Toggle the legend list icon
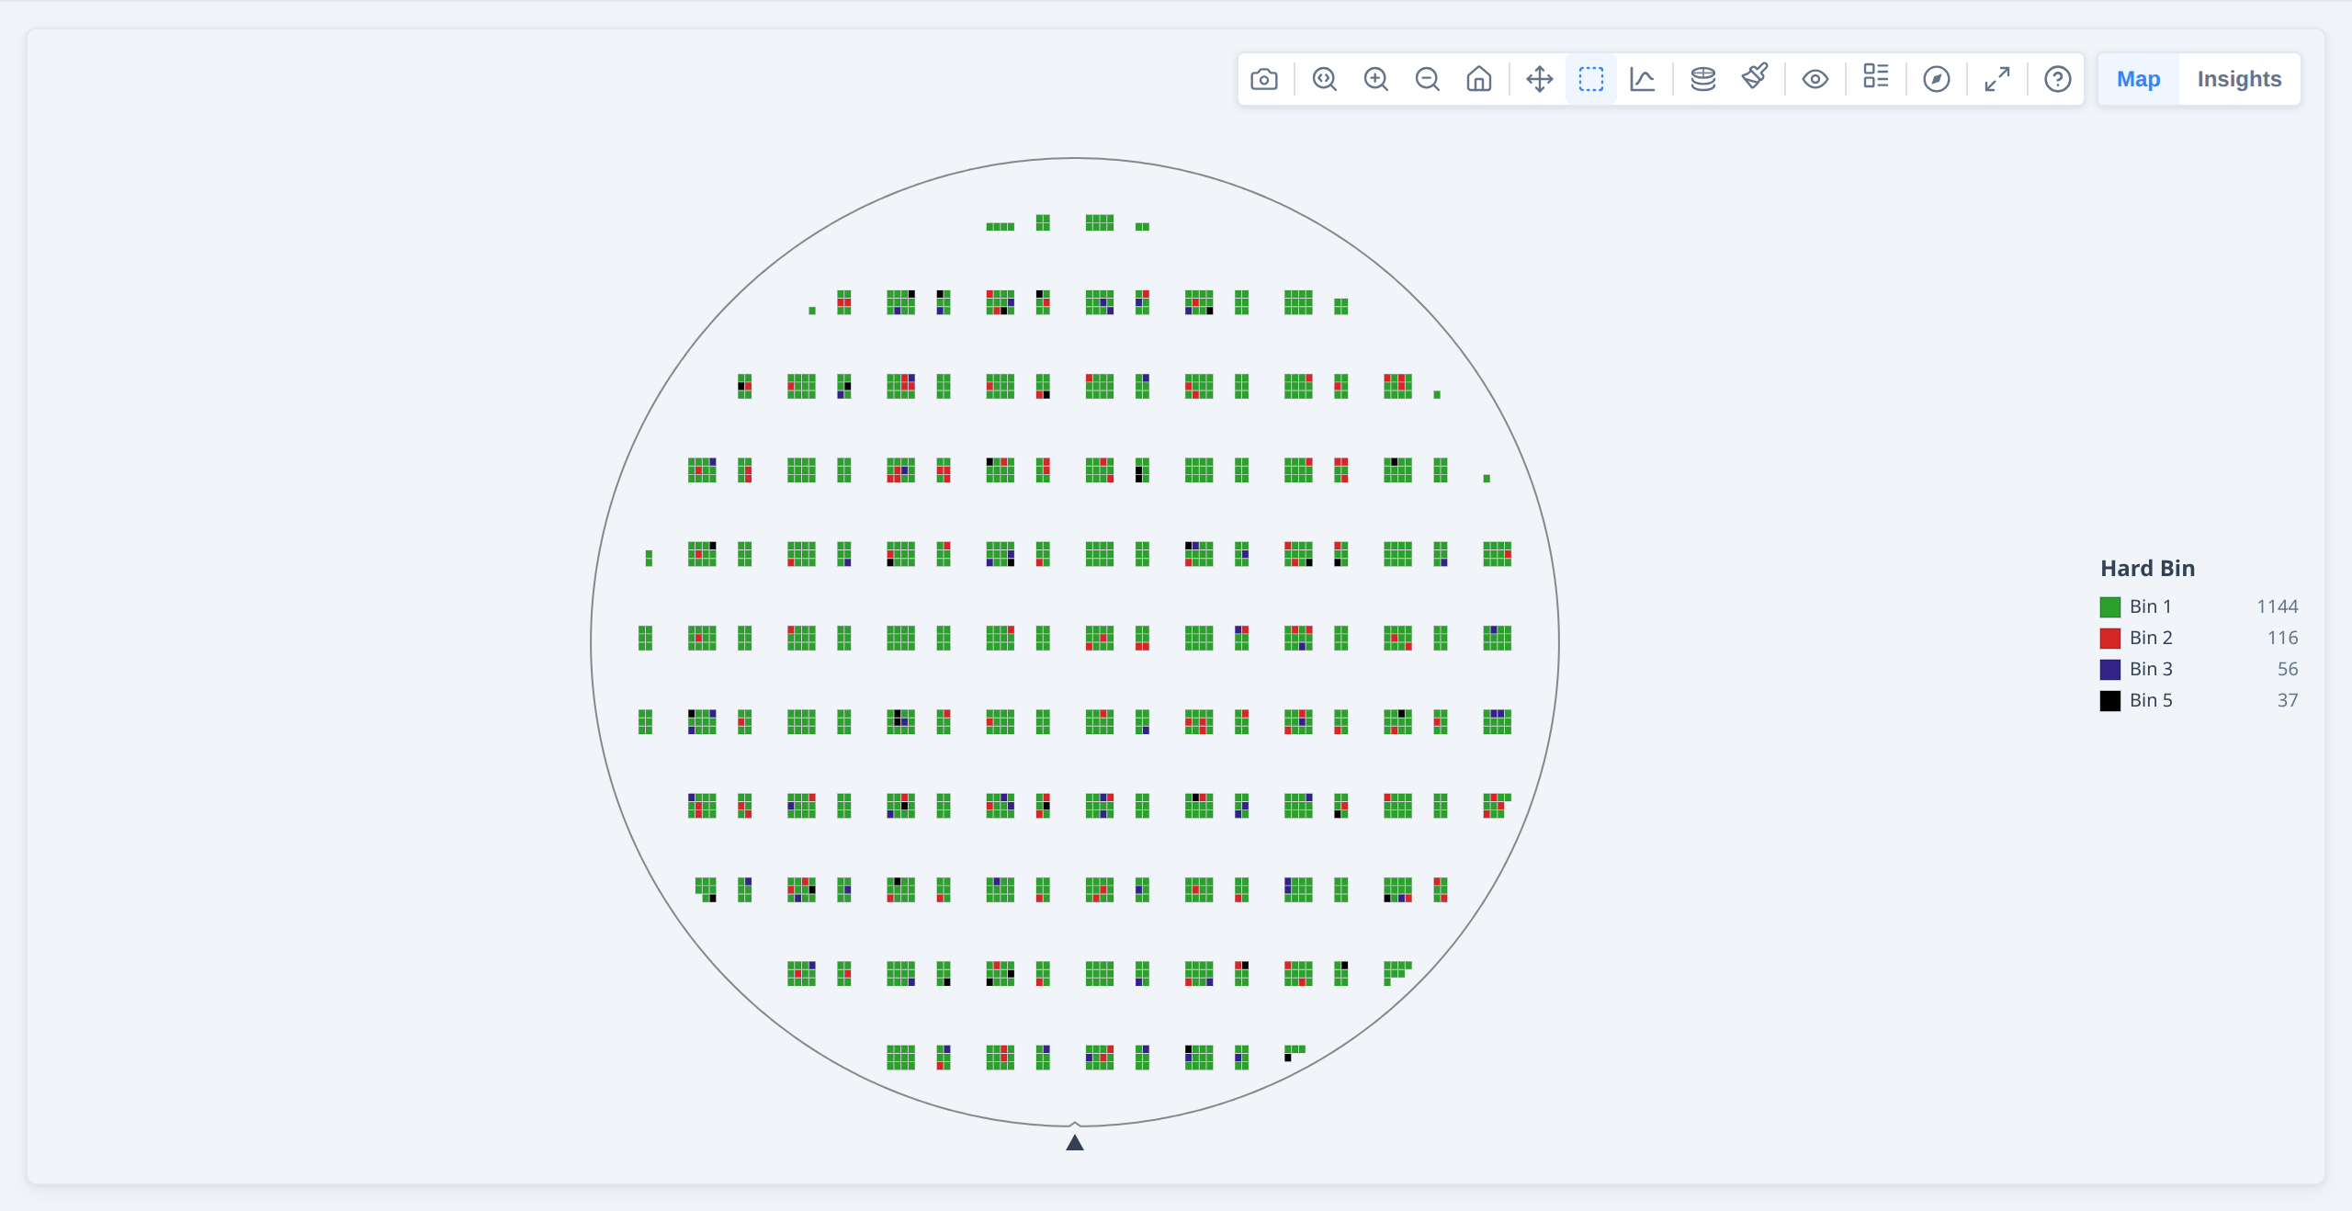Image resolution: width=2352 pixels, height=1211 pixels. click(1875, 77)
